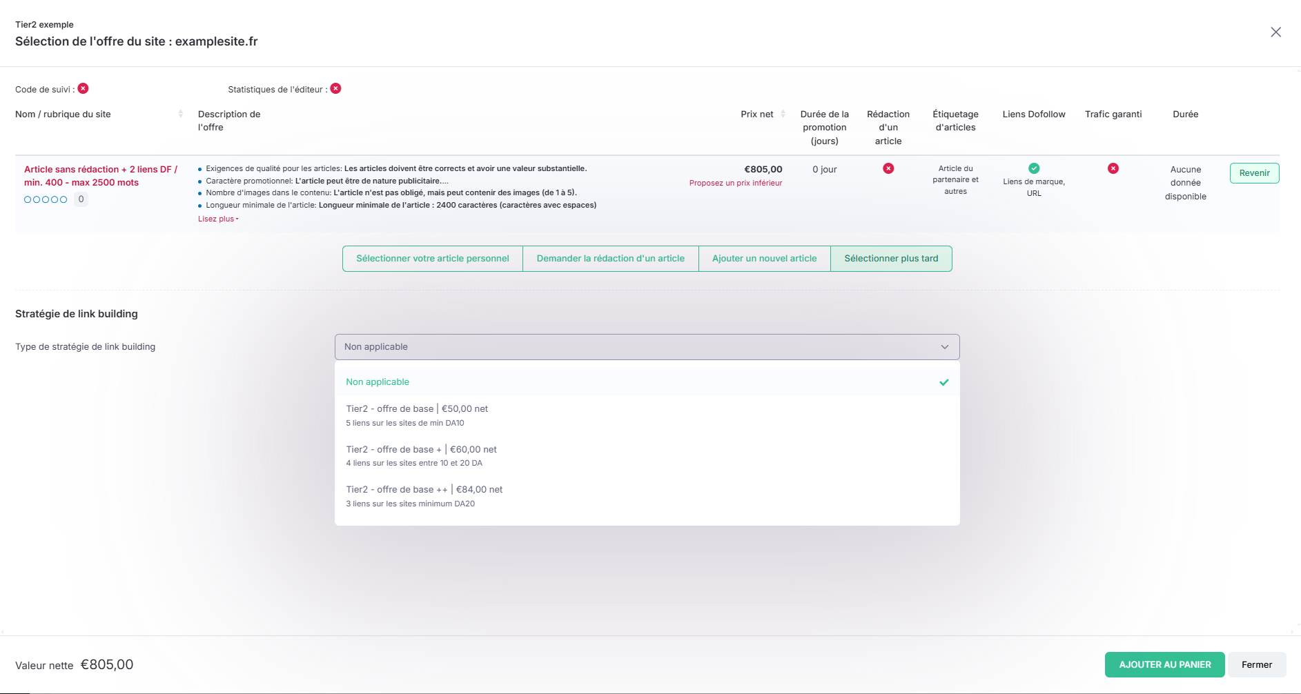Choose Sélectionner votre article personnel
1301x694 pixels.
[433, 259]
